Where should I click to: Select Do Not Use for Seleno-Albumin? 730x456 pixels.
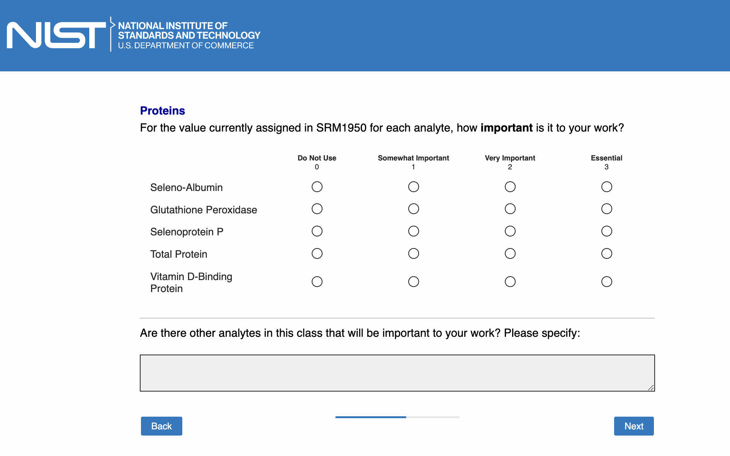click(317, 187)
